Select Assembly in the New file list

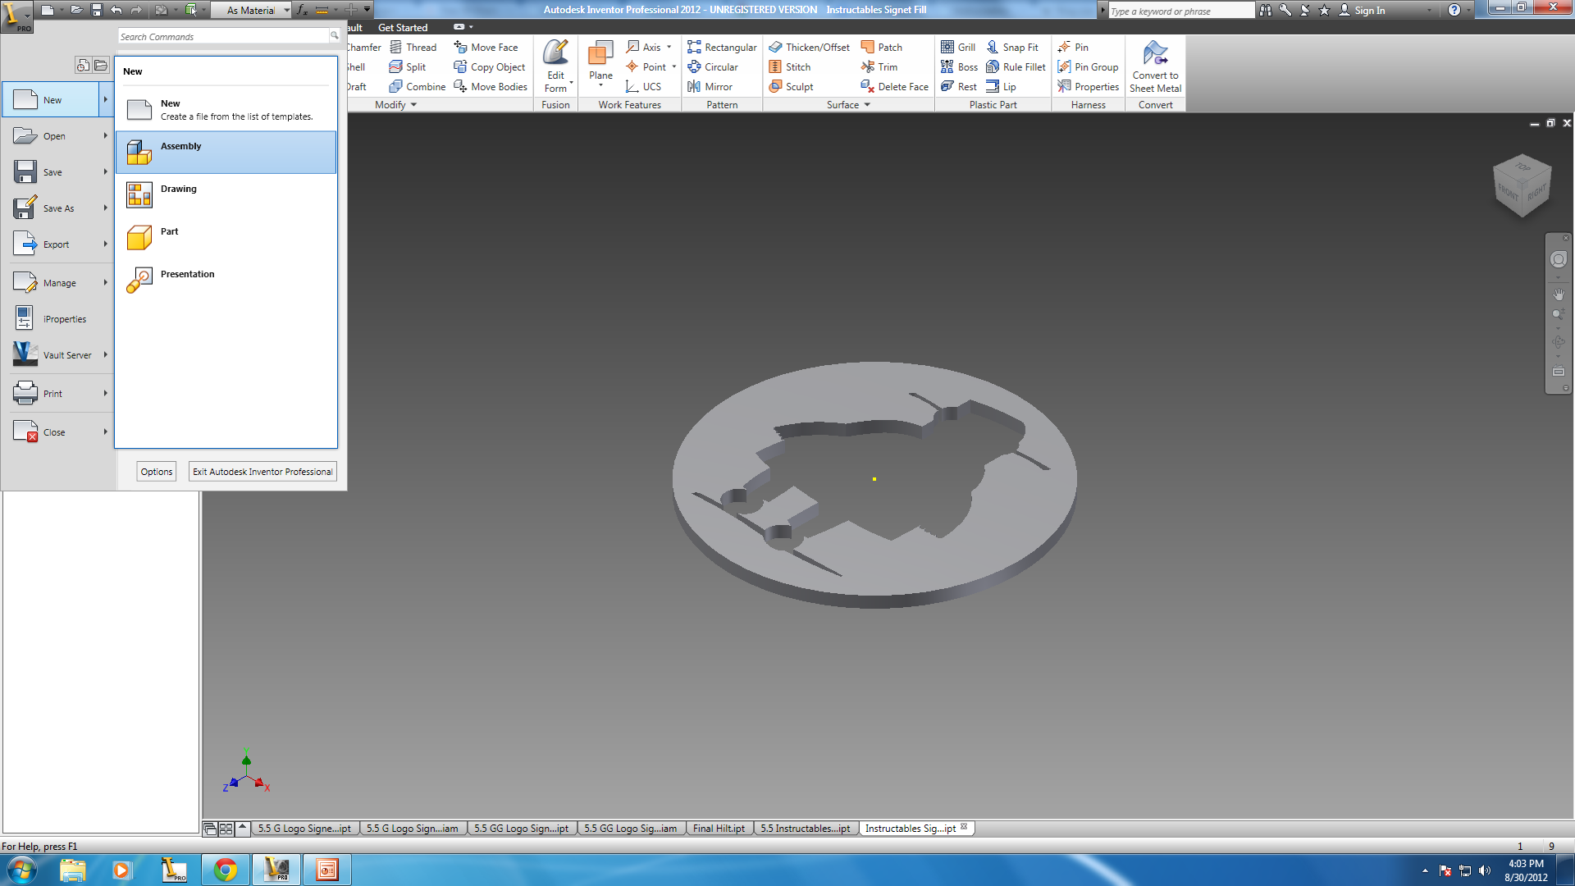[226, 152]
